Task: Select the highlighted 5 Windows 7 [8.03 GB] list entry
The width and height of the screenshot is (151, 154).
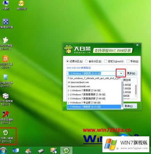Action: 94,107
